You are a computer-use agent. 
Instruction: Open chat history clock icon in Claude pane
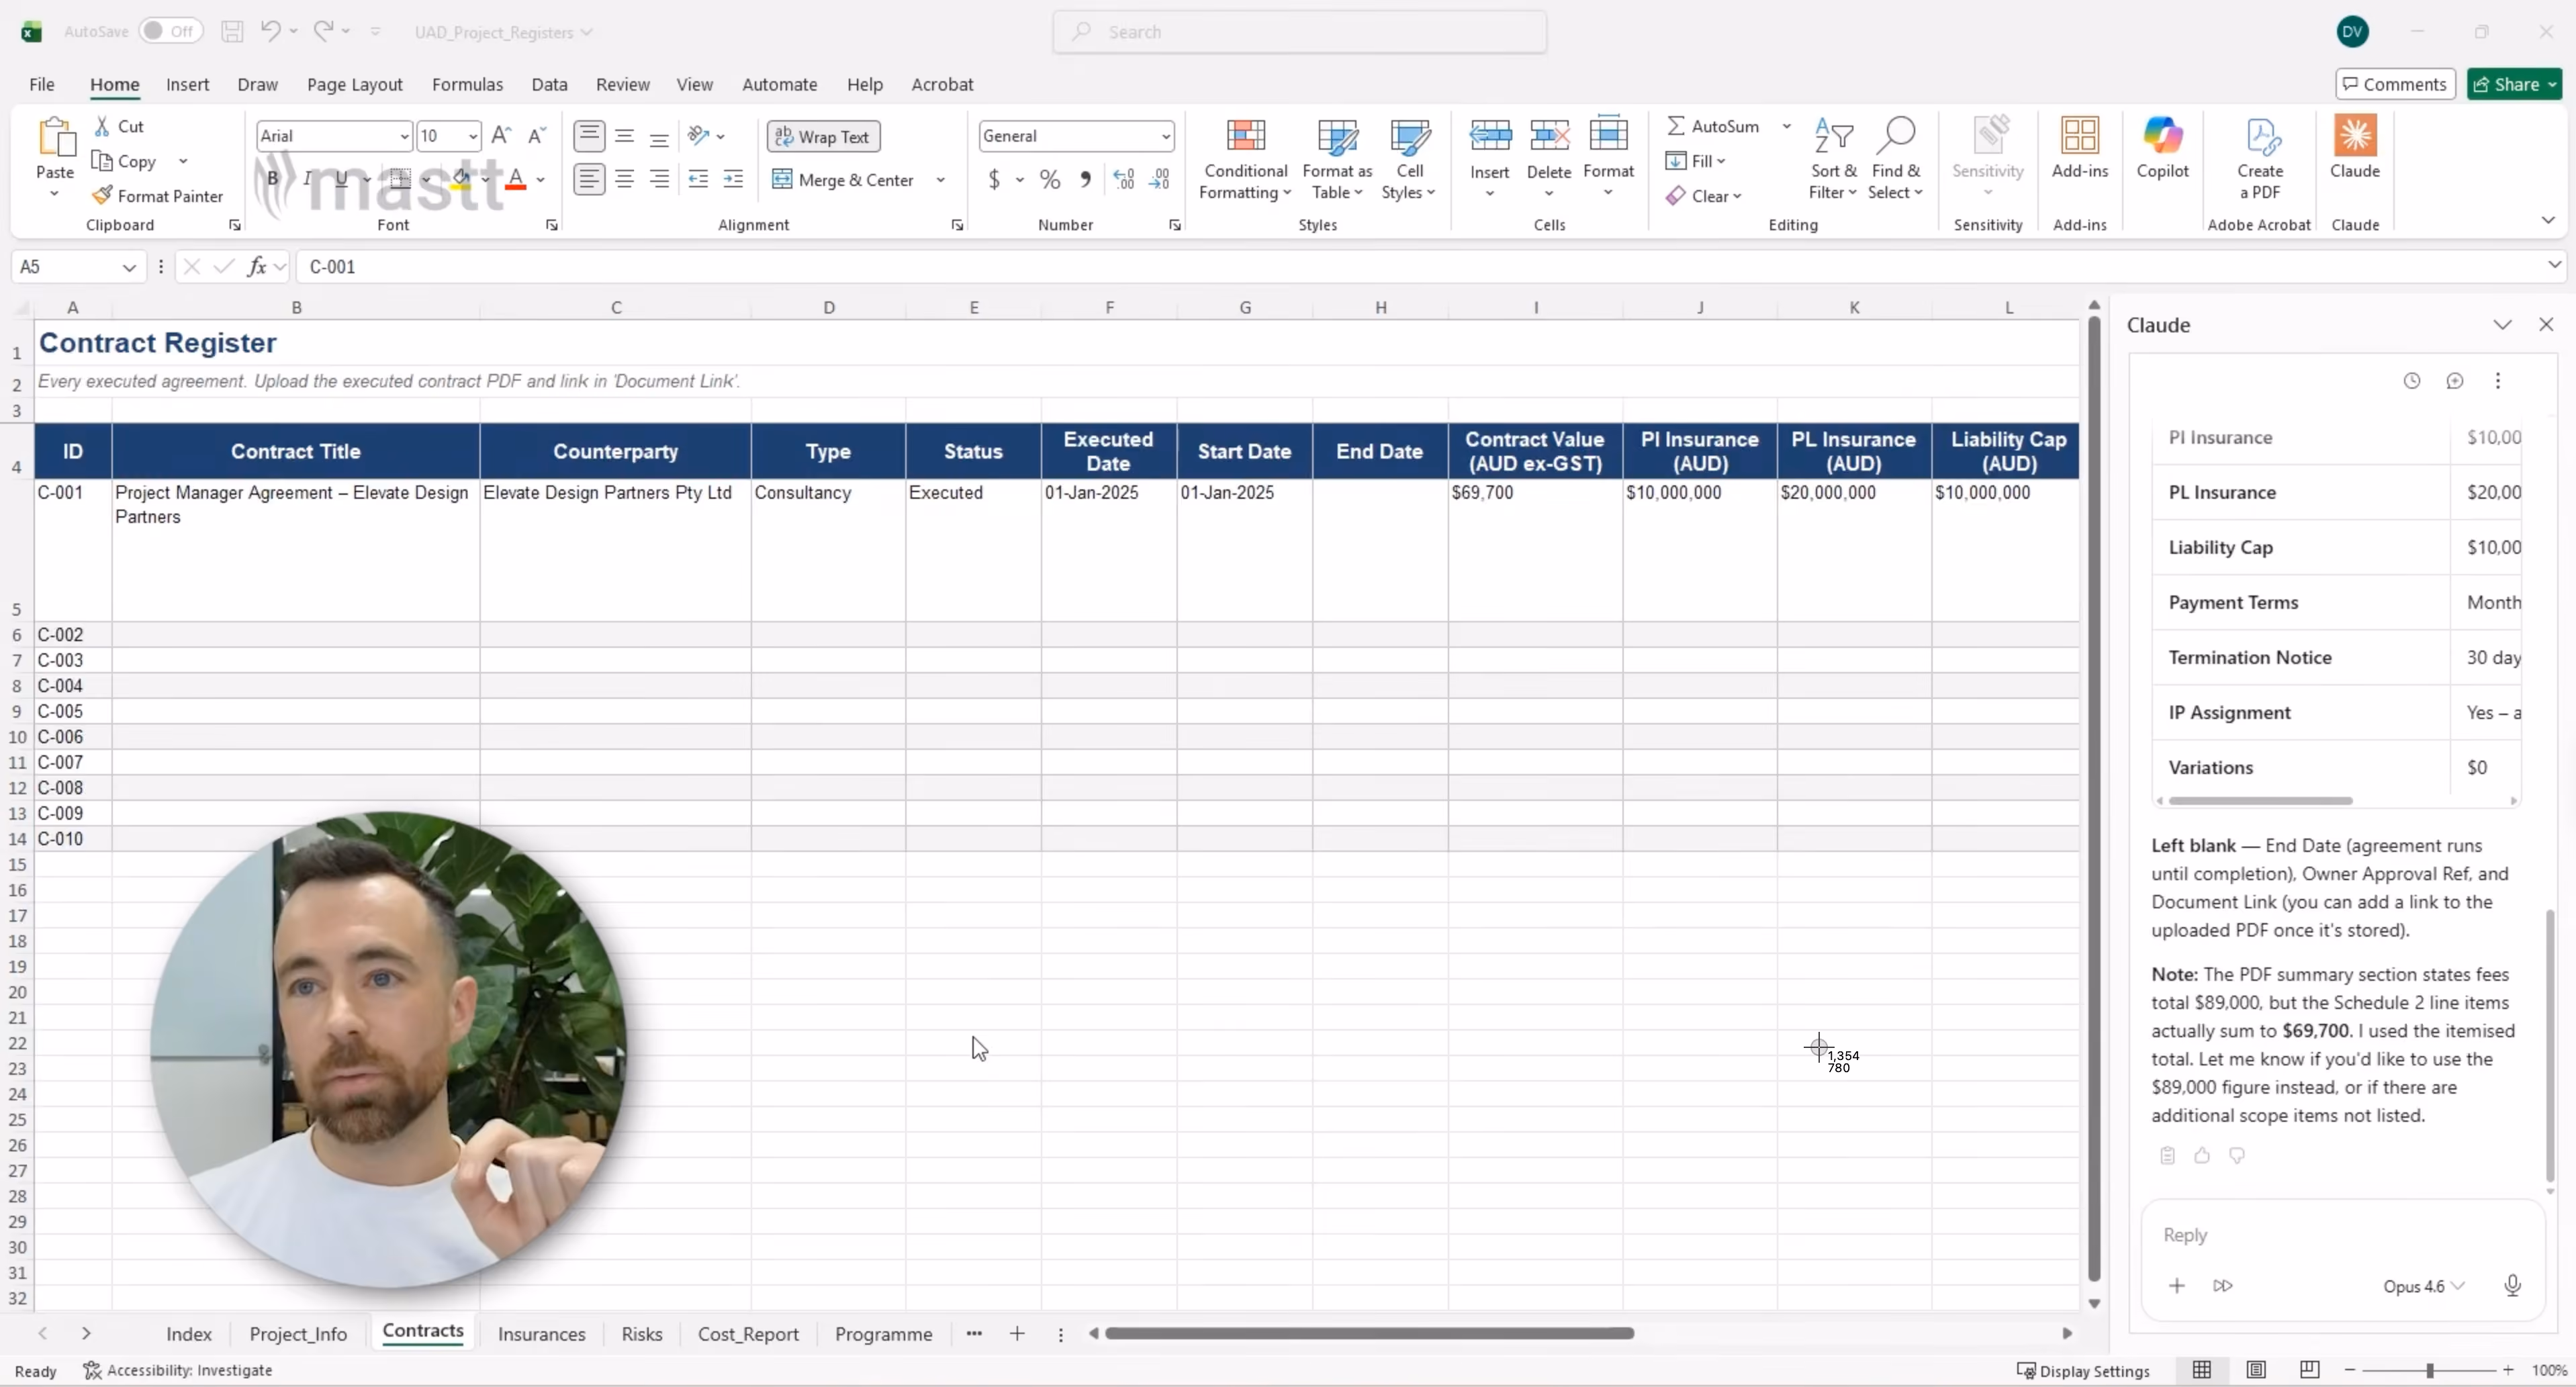coord(2412,381)
